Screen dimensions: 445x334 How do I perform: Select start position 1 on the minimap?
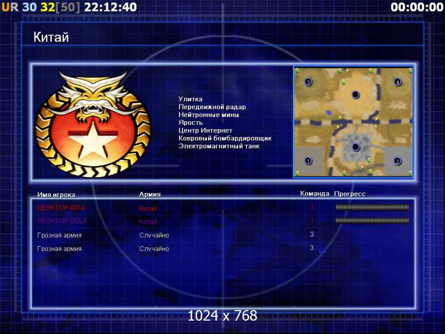[308, 161]
